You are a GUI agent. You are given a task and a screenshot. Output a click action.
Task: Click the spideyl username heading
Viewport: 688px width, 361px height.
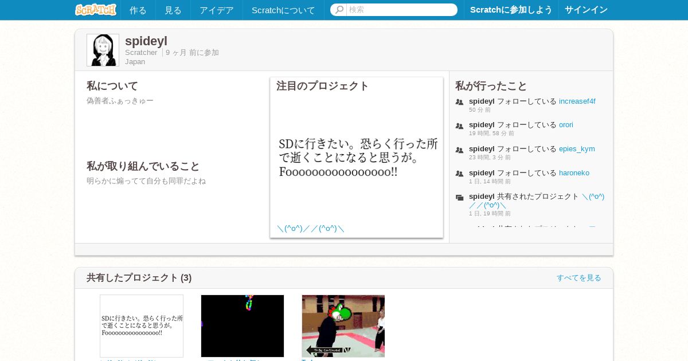pos(146,41)
